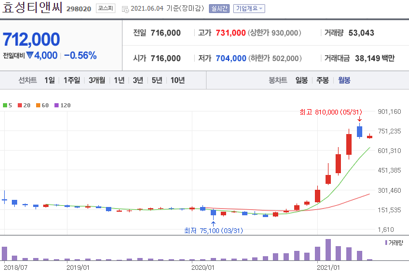Image resolution: width=409 pixels, height=274 pixels.
Task: Click the 실시간 real-time badge
Action: [219, 9]
